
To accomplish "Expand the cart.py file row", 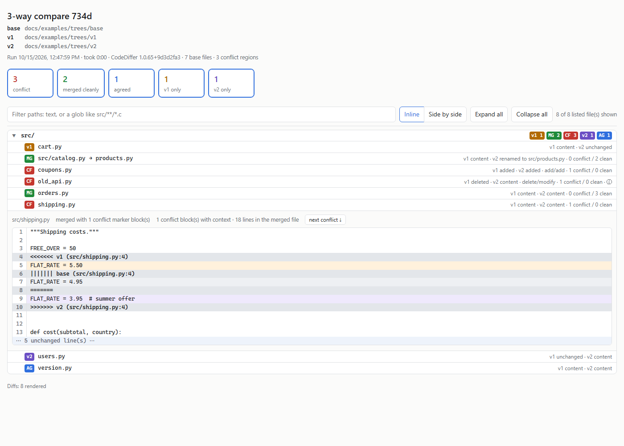I will [312, 147].
